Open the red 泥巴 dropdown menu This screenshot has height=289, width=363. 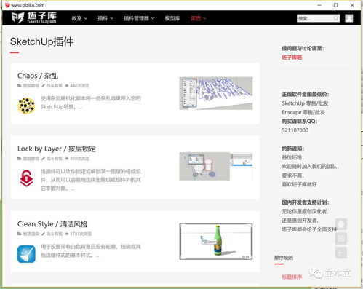click(x=198, y=18)
